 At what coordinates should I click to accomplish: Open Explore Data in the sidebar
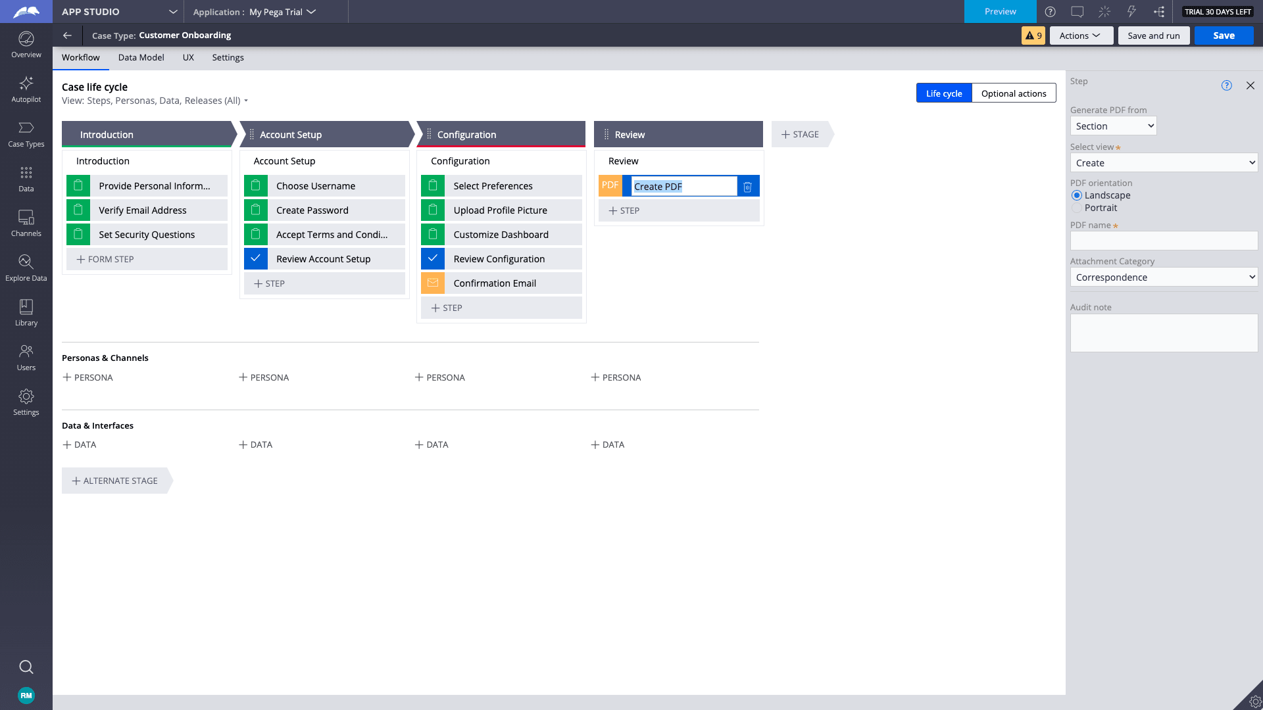click(x=26, y=269)
